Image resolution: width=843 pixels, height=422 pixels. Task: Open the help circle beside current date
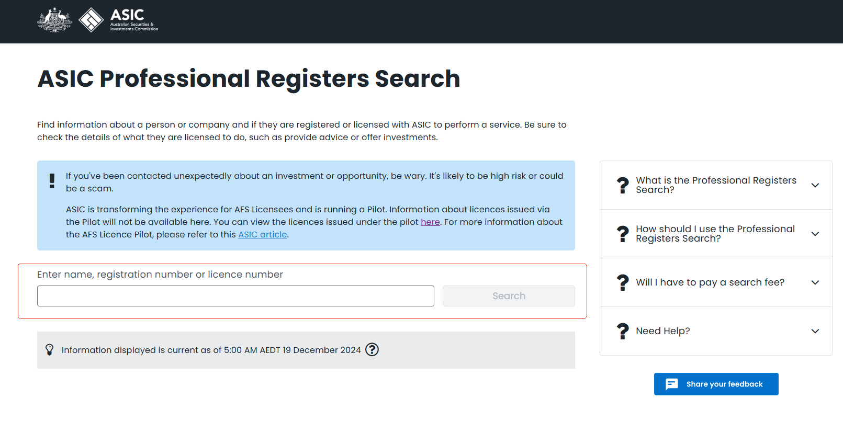372,350
